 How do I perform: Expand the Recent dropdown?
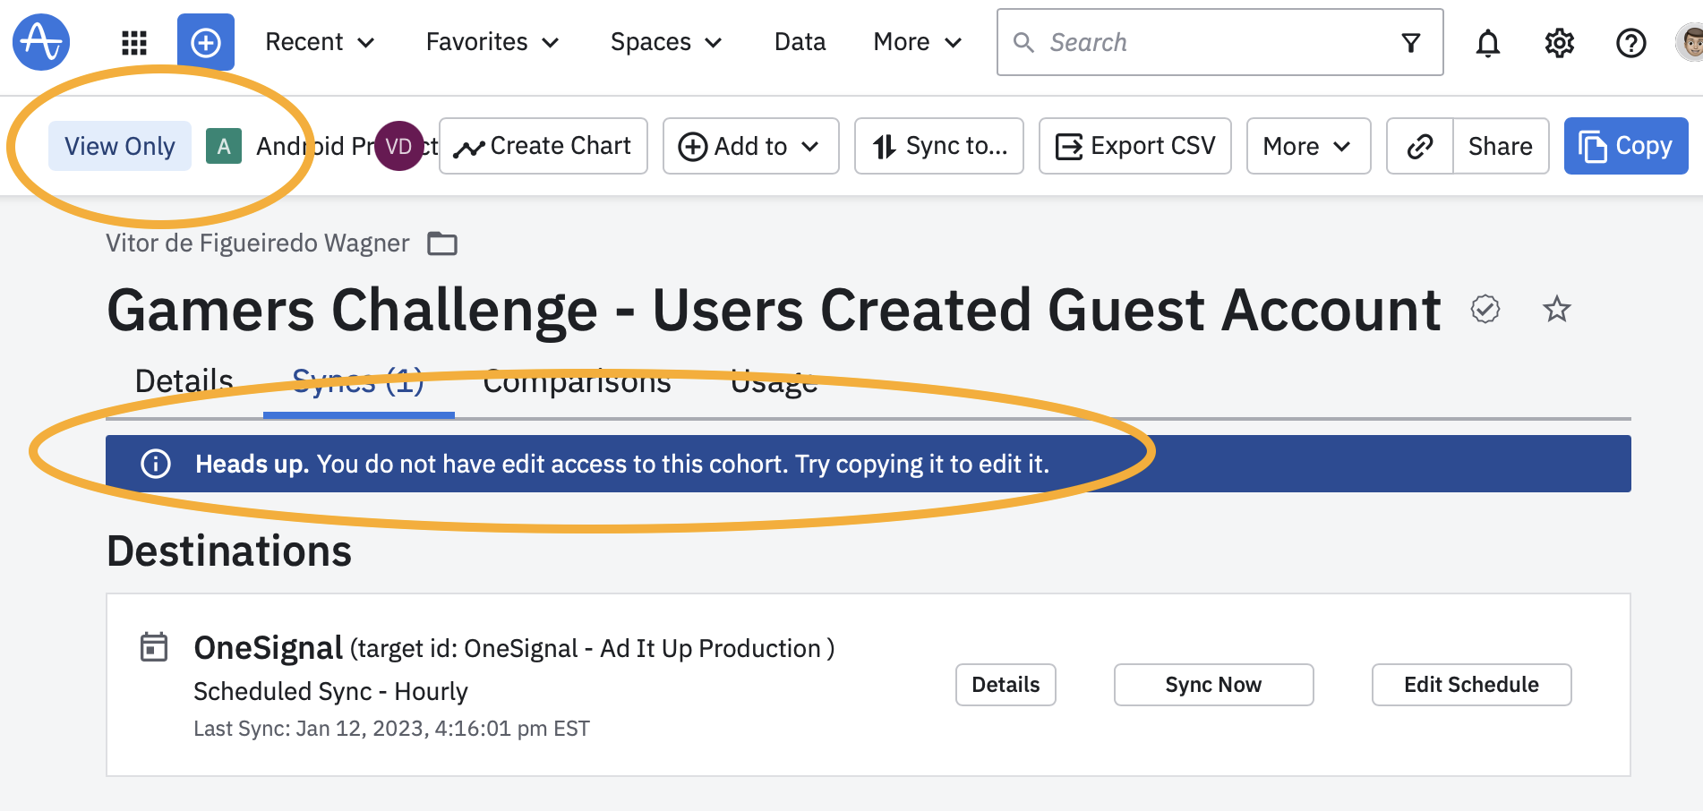(x=320, y=42)
